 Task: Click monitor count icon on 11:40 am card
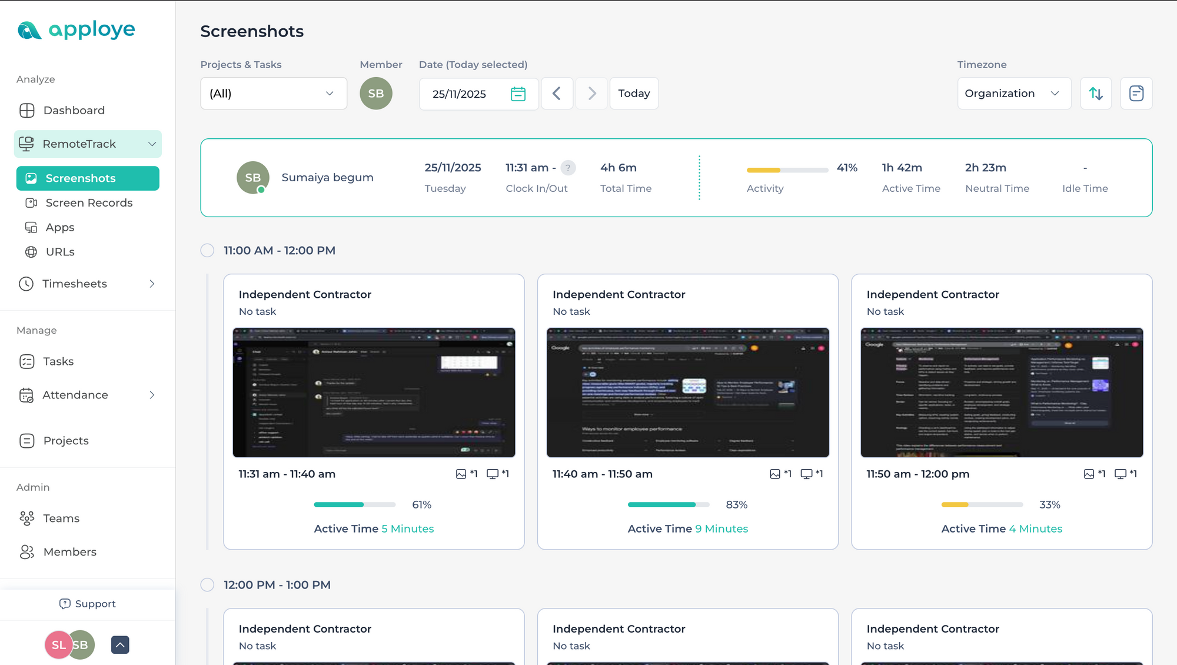(x=806, y=474)
